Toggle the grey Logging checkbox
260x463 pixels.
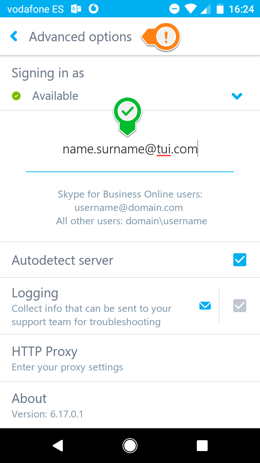pos(240,306)
